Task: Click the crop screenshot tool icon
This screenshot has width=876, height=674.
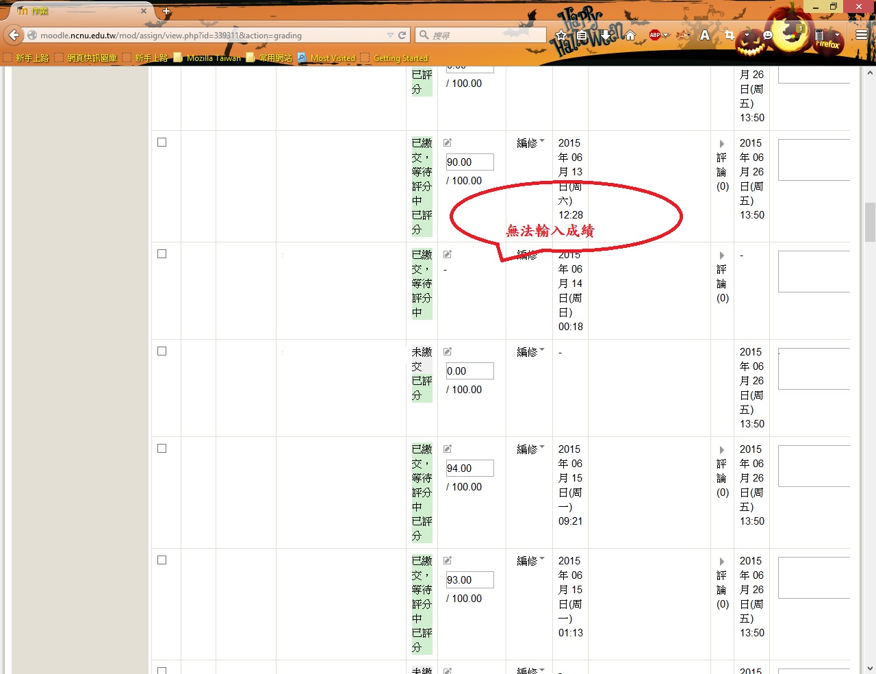Action: click(729, 35)
